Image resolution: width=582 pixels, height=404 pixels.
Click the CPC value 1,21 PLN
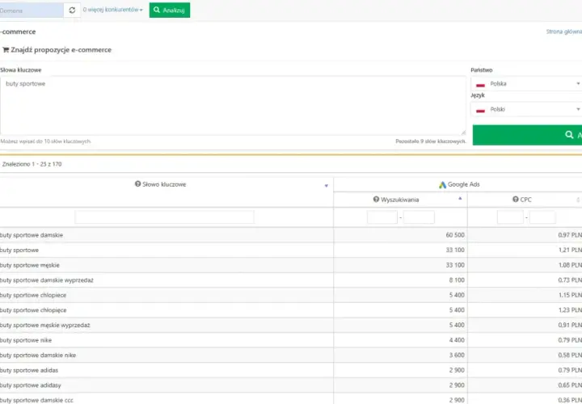point(570,250)
